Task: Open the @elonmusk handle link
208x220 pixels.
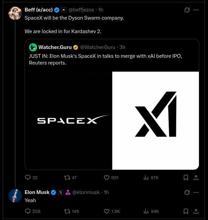Action: [86, 192]
